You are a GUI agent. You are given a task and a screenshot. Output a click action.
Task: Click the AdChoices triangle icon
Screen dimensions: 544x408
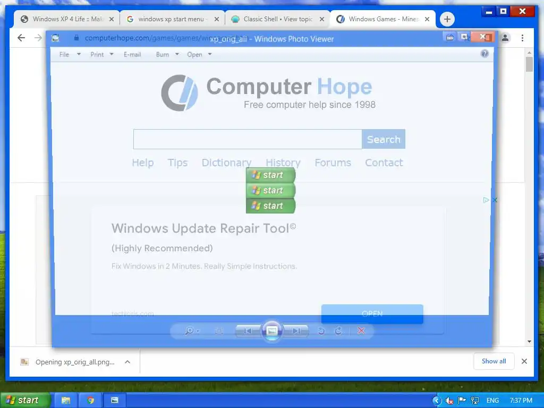(x=486, y=200)
